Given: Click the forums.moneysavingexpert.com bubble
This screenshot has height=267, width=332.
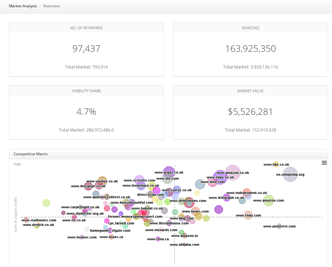Looking at the screenshot, I should [135, 216].
